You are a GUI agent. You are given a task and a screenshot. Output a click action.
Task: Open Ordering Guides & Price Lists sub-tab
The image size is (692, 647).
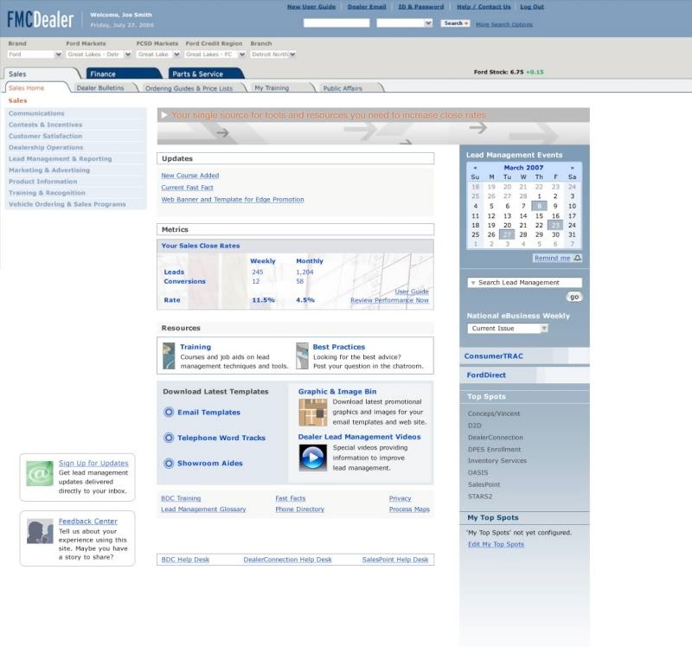pyautogui.click(x=193, y=88)
